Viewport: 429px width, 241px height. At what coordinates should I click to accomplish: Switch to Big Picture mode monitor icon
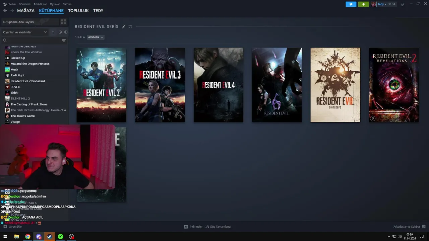point(403,4)
